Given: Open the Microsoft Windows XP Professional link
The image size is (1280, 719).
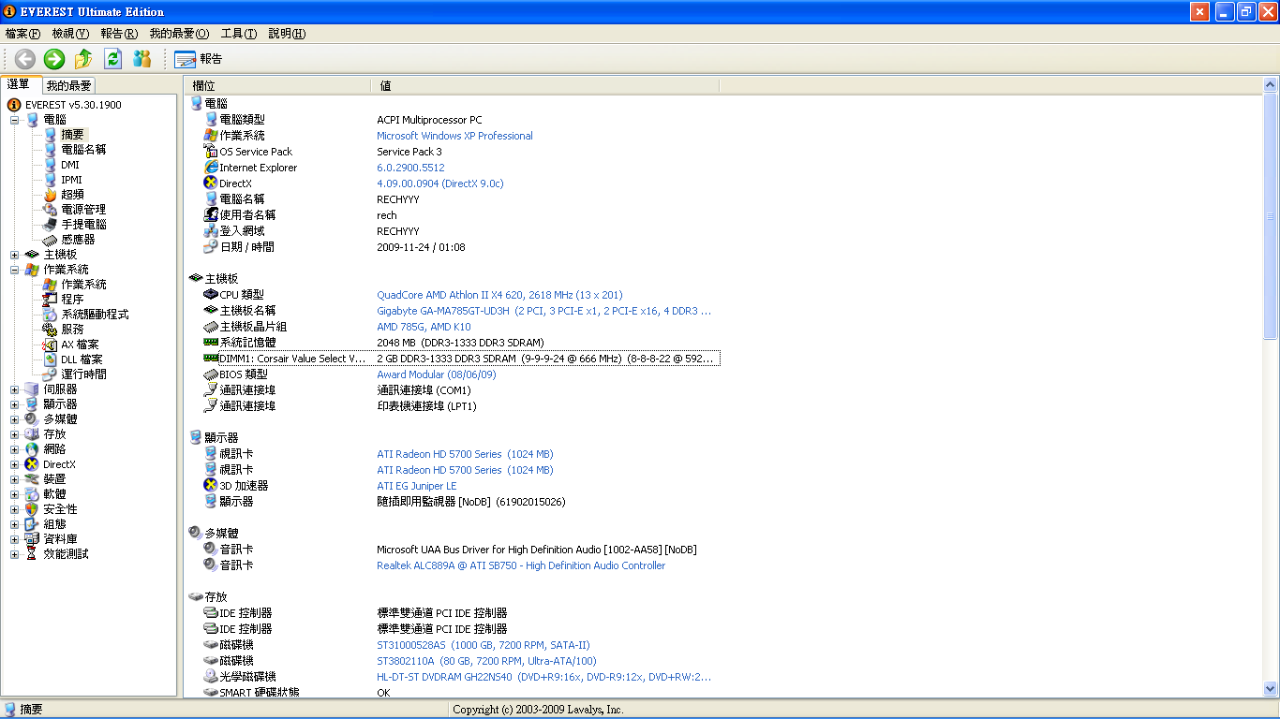Looking at the screenshot, I should (454, 136).
